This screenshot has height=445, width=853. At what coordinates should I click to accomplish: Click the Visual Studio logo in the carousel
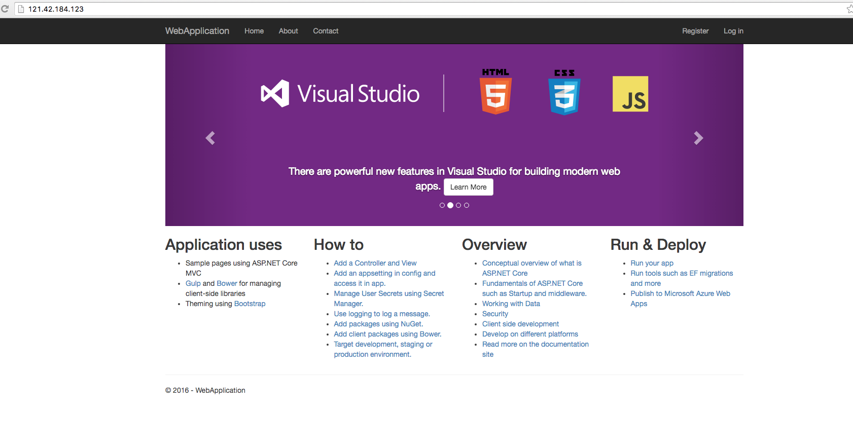[x=340, y=94]
